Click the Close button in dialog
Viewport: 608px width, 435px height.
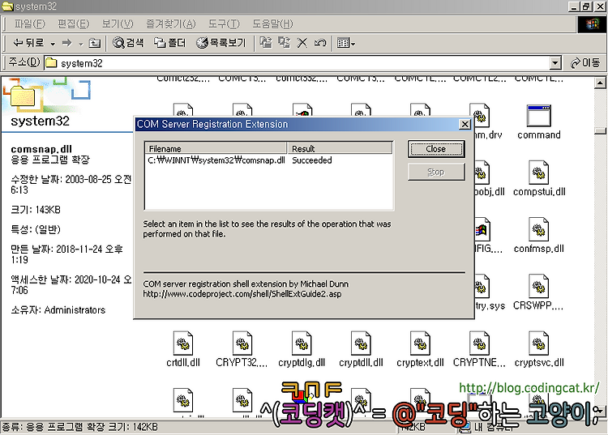(x=436, y=149)
